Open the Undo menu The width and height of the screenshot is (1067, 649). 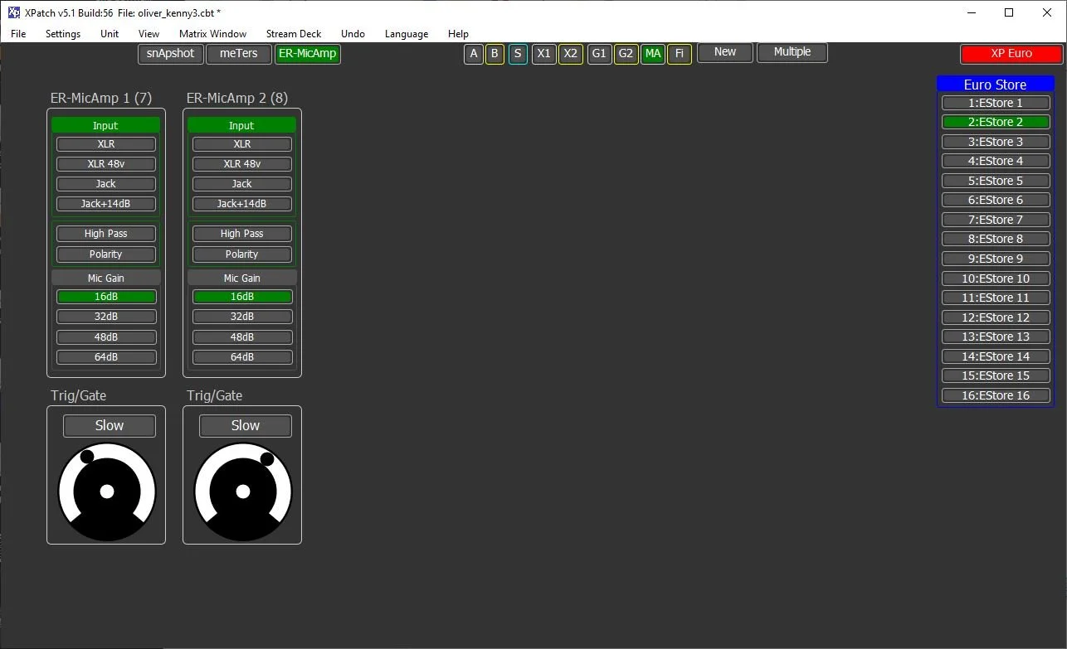coord(353,34)
